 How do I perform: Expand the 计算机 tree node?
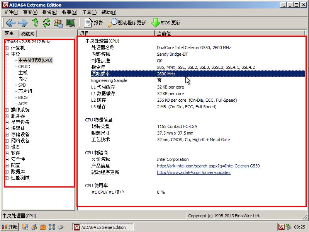(x=7, y=48)
